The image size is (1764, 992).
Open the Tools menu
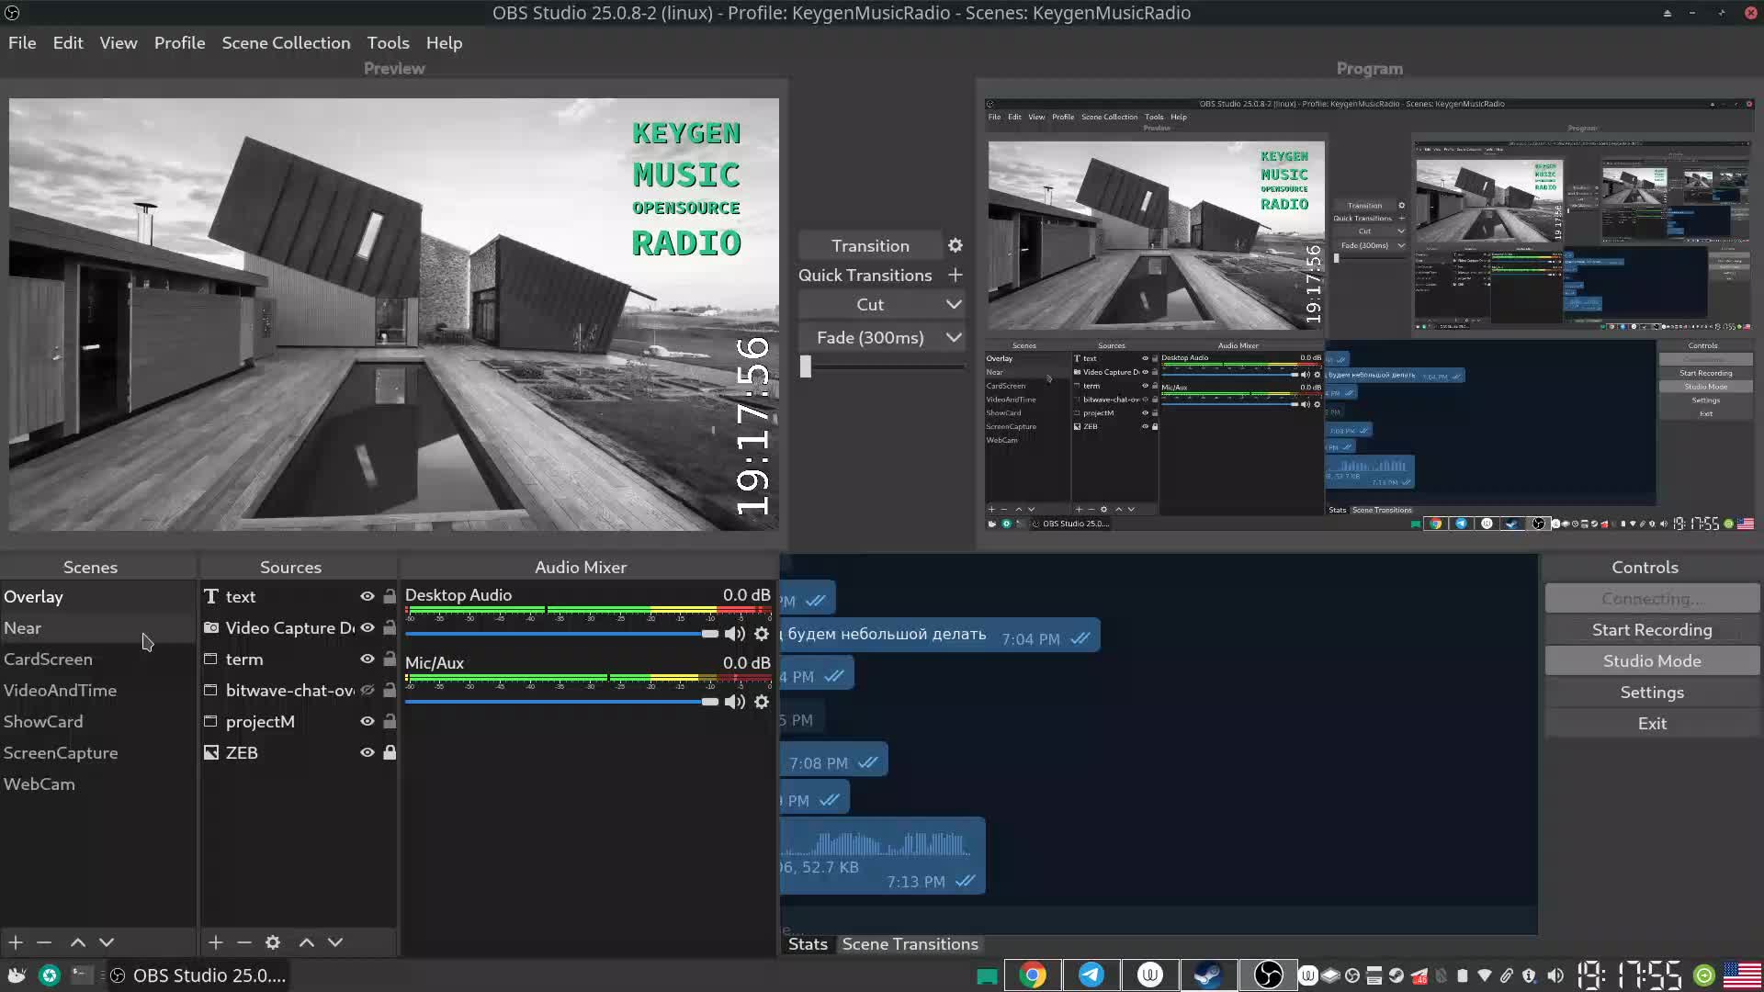(x=388, y=42)
